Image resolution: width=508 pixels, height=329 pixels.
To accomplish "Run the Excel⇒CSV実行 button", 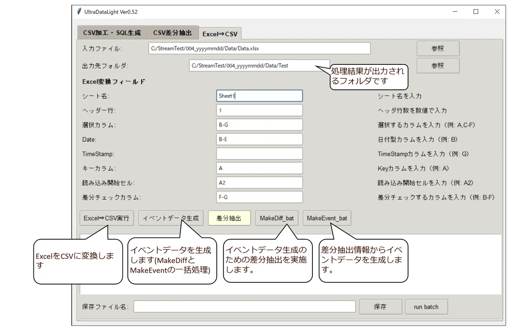I will (107, 218).
